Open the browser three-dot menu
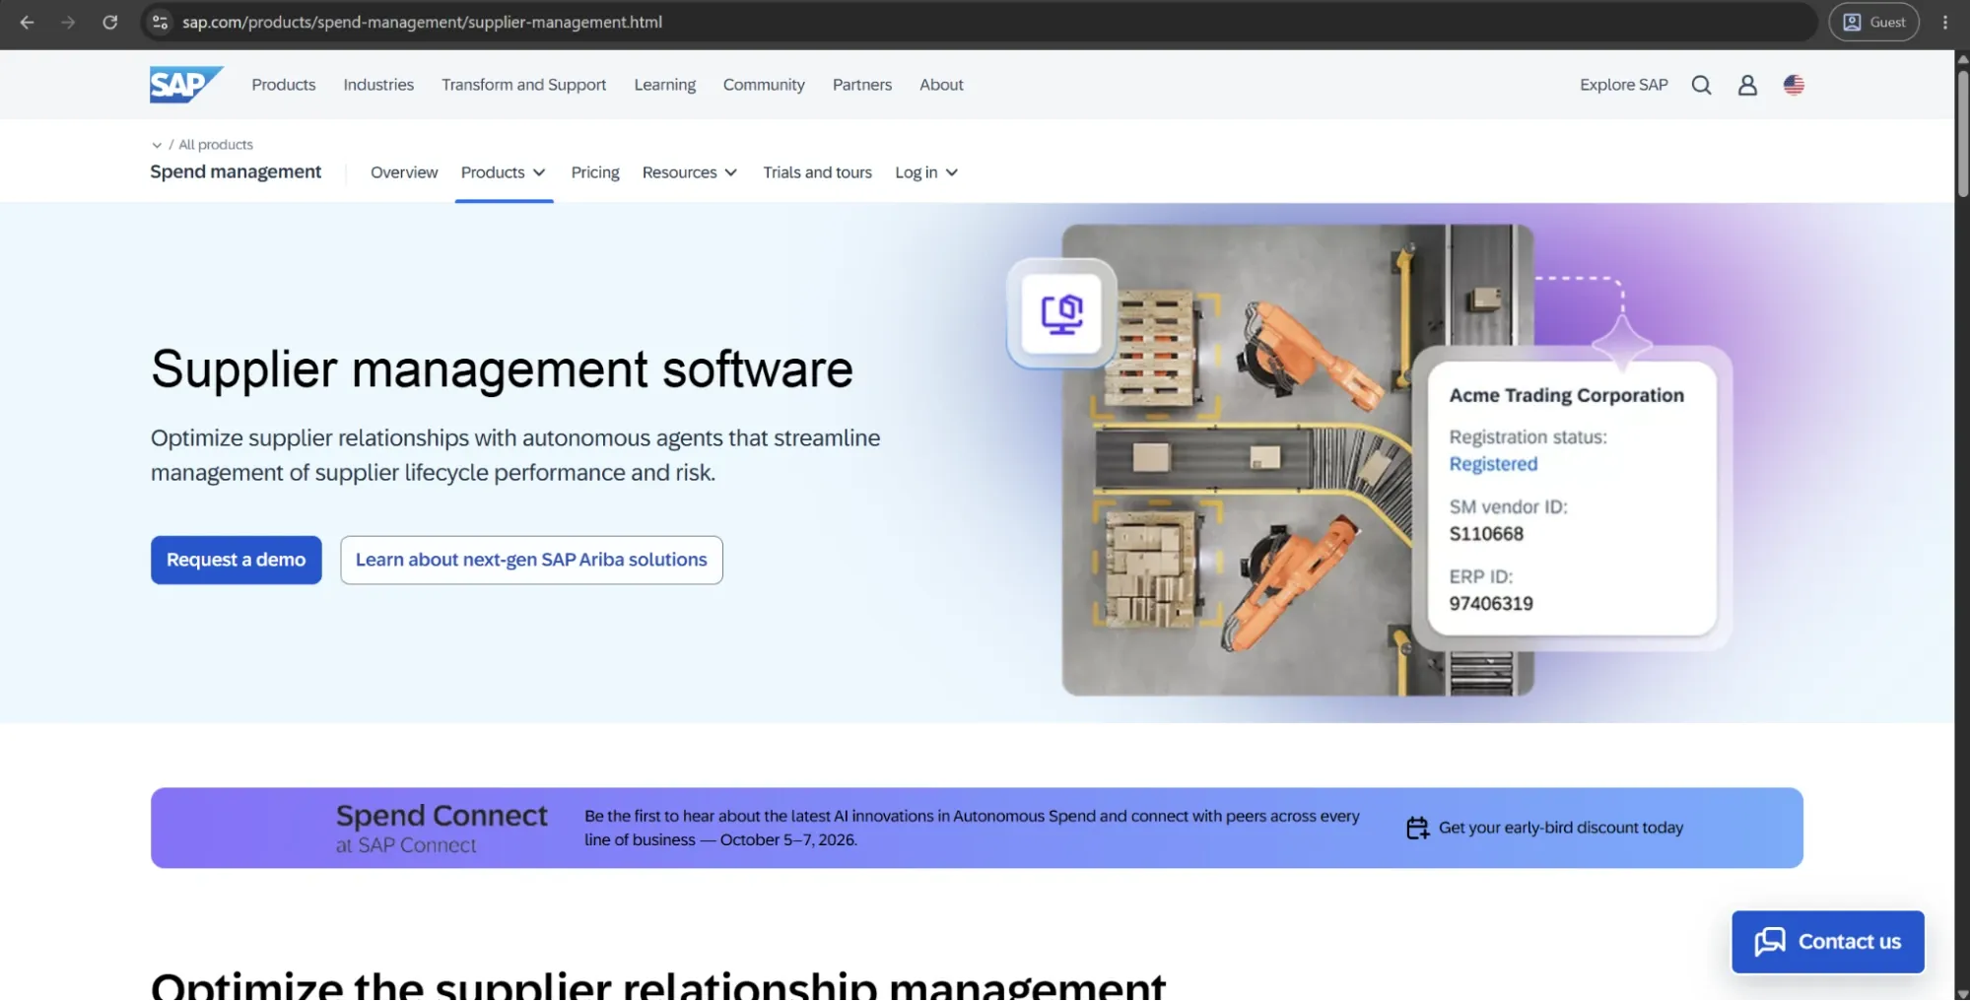This screenshot has width=1970, height=1001. [x=1944, y=22]
